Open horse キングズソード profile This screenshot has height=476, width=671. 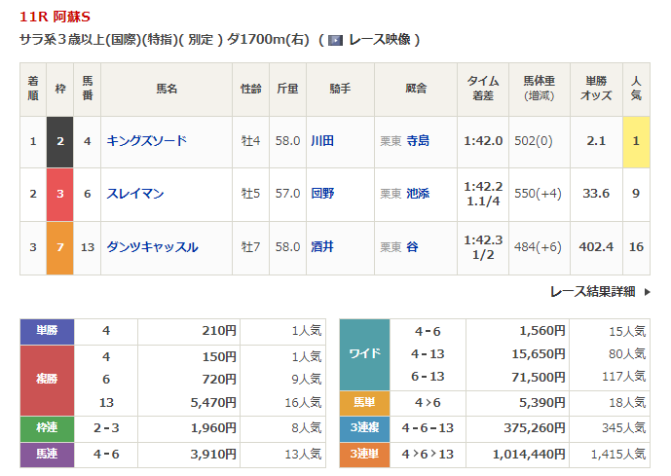point(146,141)
